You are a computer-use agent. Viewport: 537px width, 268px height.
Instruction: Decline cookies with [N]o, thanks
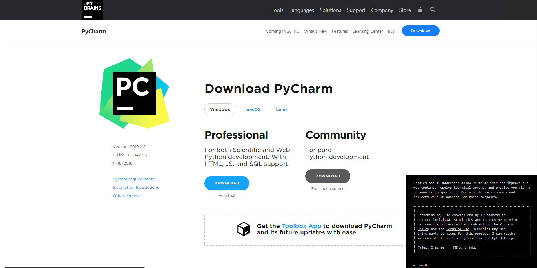pyautogui.click(x=465, y=247)
